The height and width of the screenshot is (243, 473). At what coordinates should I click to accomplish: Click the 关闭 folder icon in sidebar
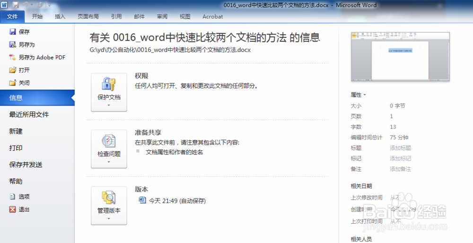12,83
